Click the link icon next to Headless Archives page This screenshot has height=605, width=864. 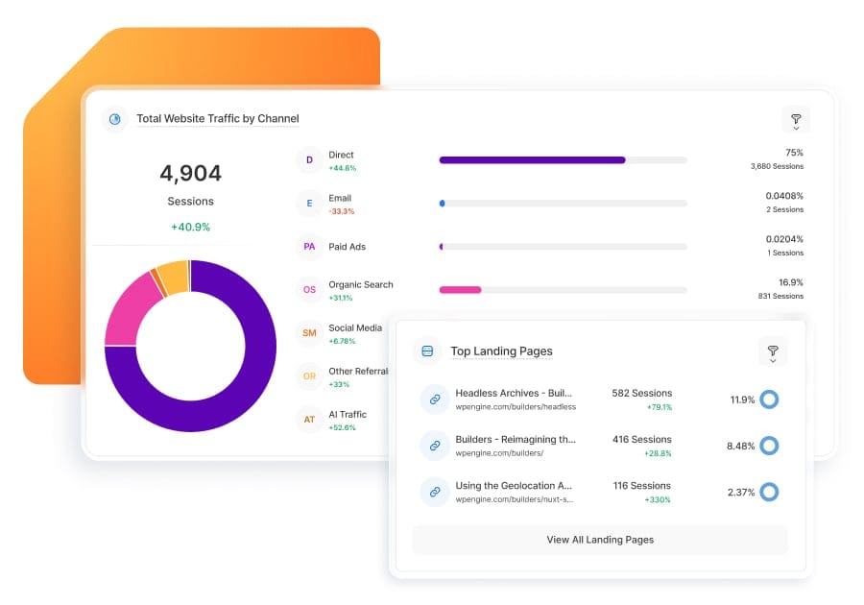434,399
